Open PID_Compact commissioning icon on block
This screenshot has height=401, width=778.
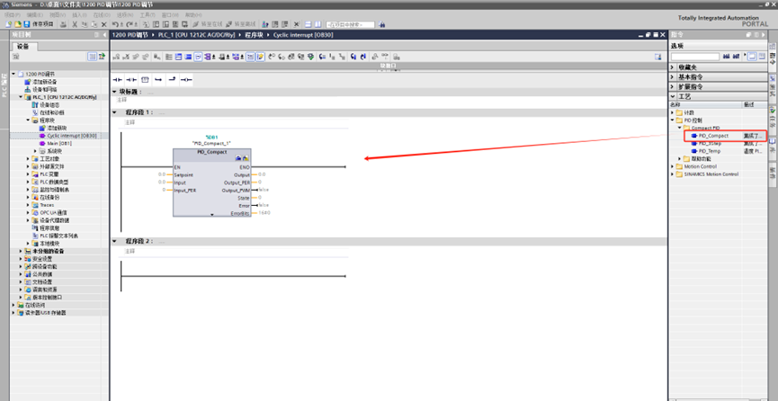tap(246, 158)
